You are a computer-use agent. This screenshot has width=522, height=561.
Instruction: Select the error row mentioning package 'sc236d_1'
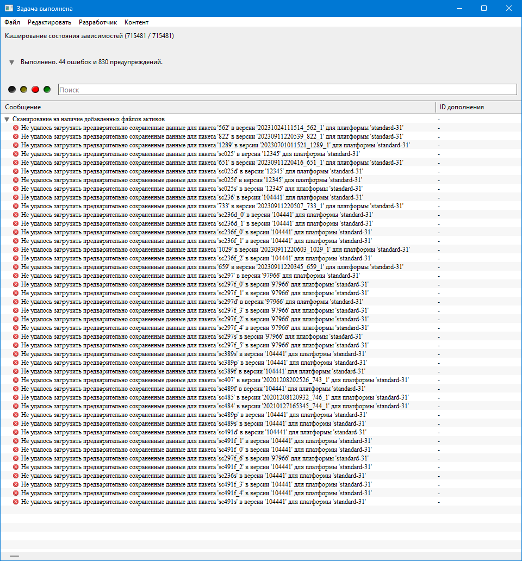(261, 223)
